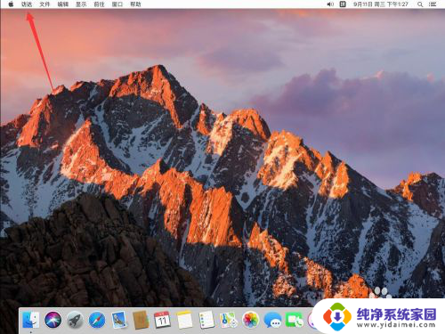
Task: Open Safari compass icon in Dock
Action: [97, 320]
